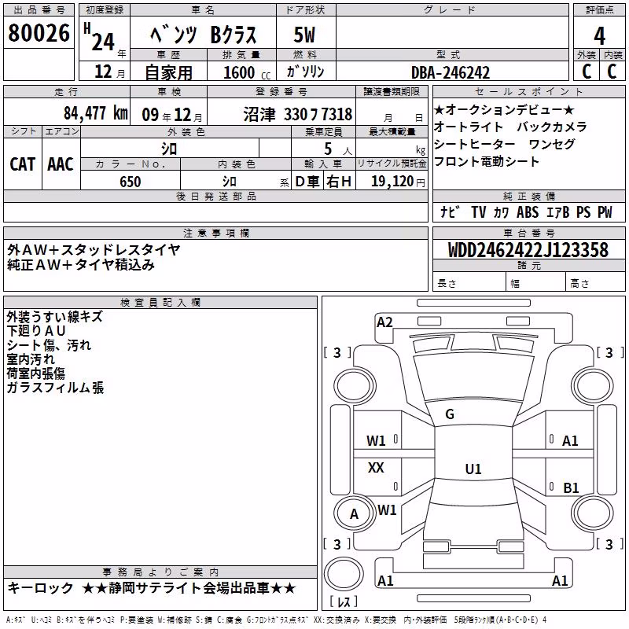629x629 pixels.
Task: Click the A2 mark on front bumper
Action: pos(384,322)
